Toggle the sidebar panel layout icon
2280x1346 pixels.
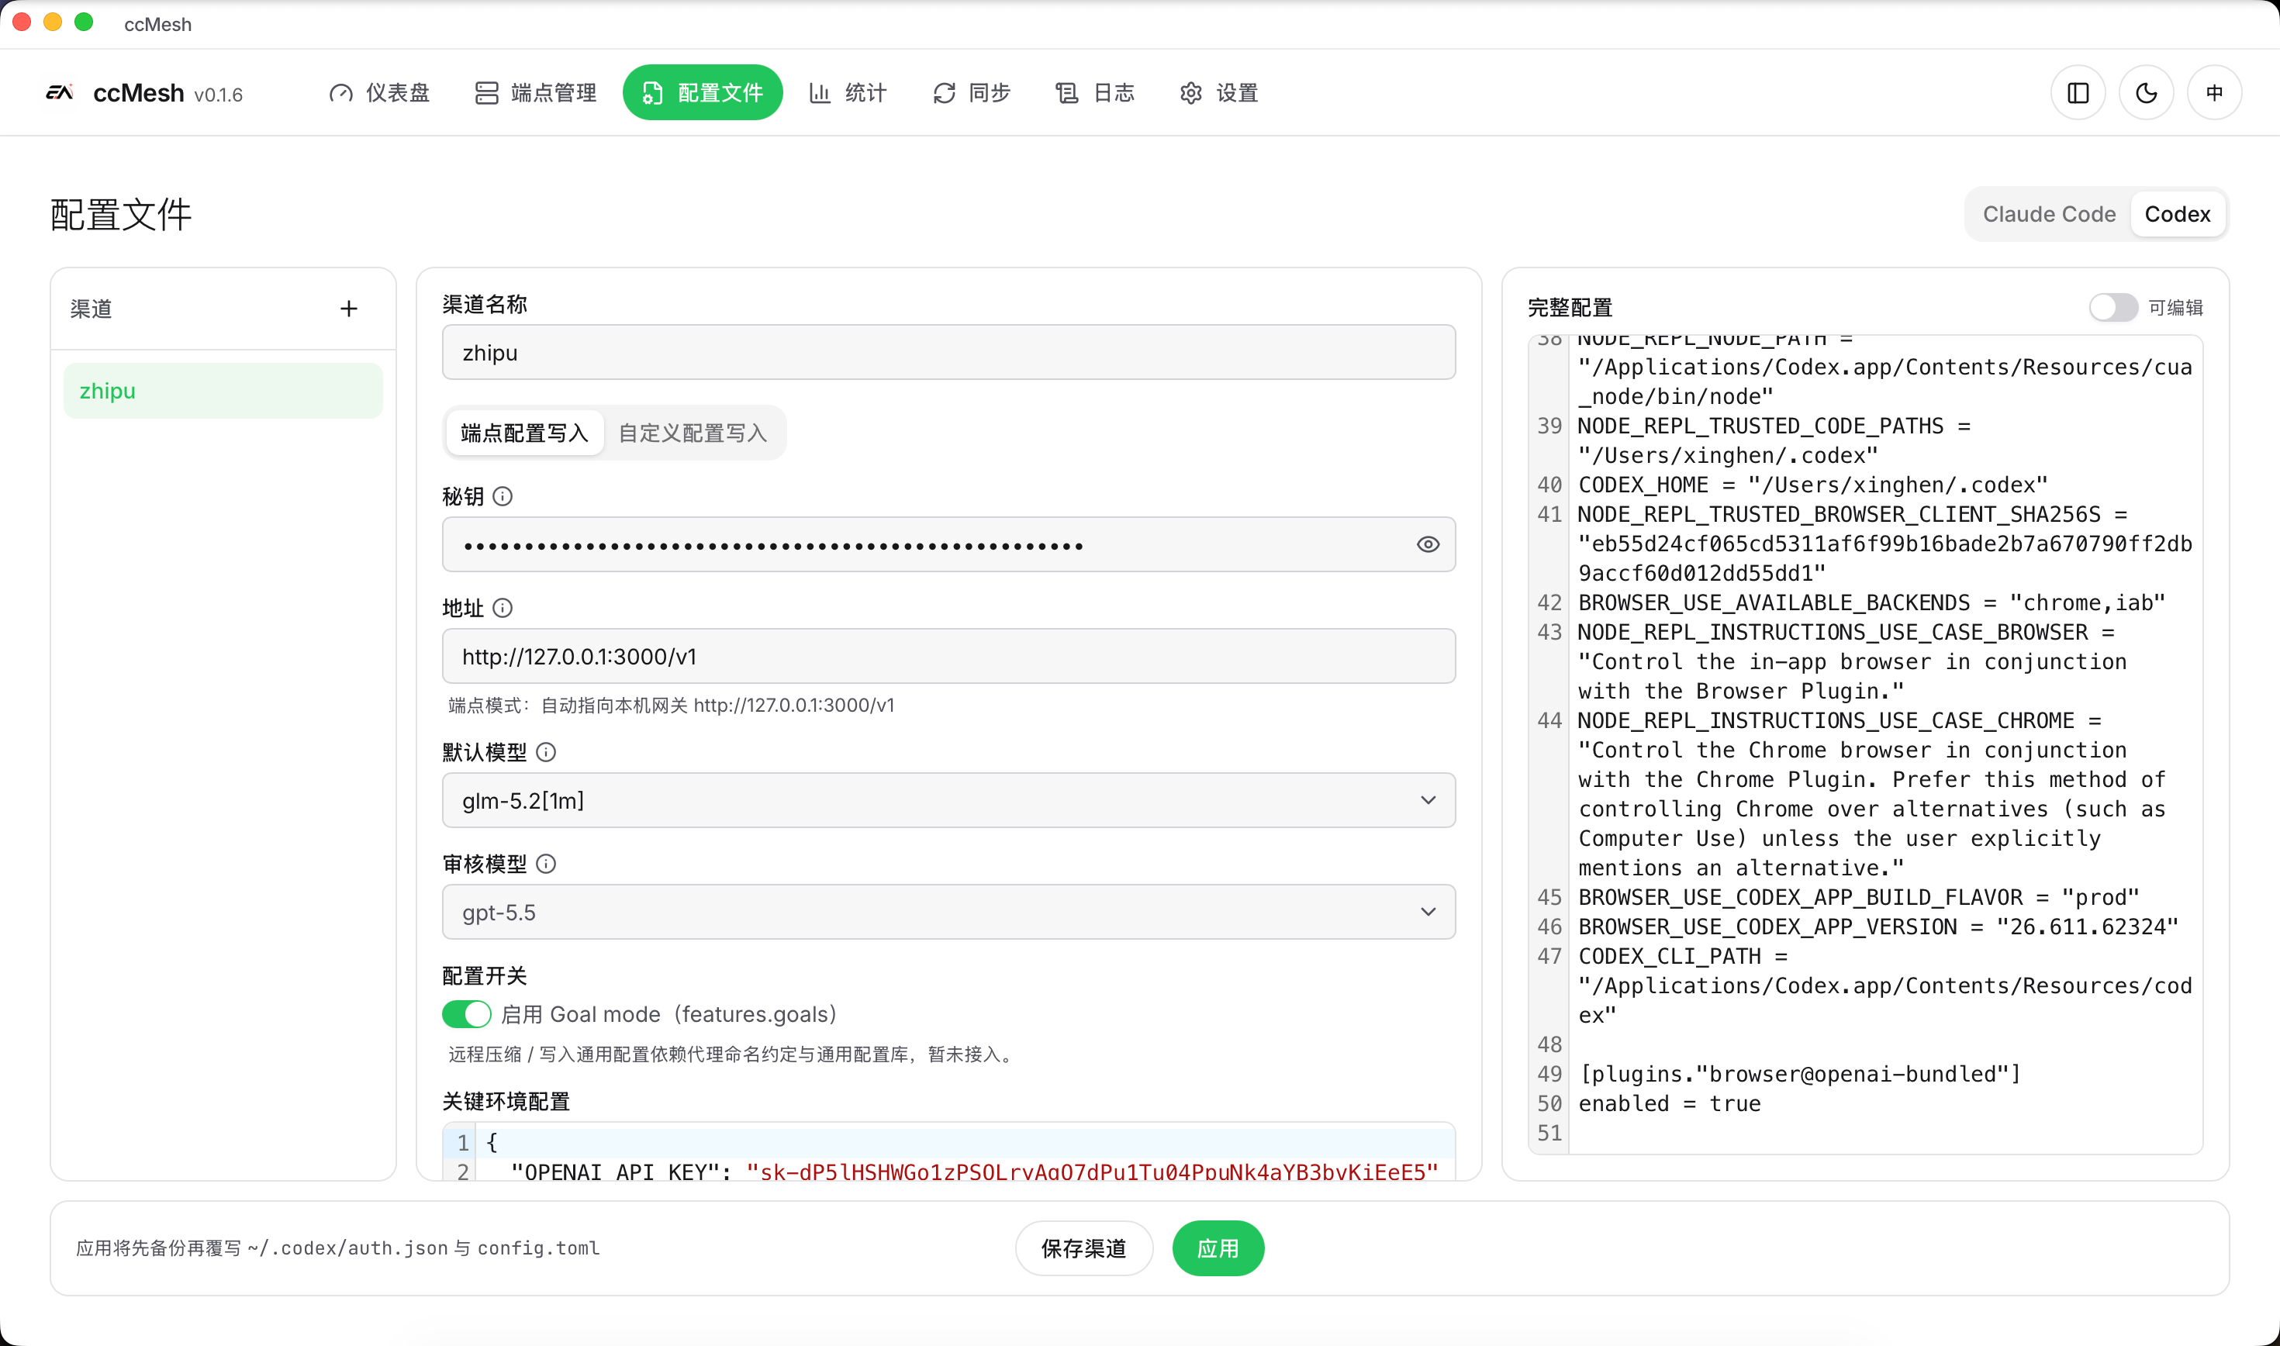2078,92
